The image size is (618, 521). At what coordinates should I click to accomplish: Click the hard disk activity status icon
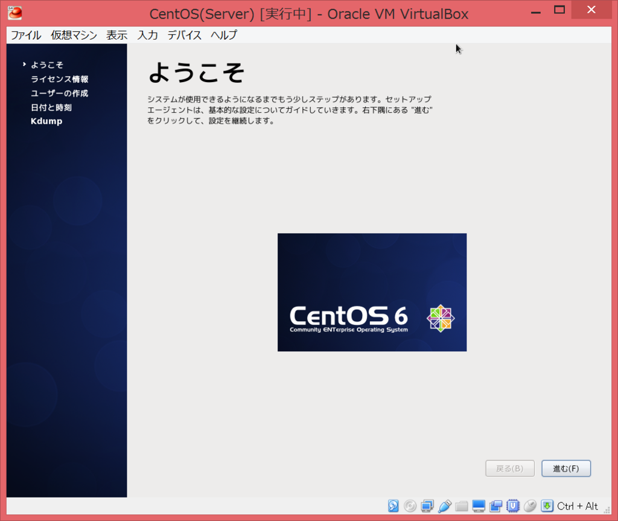click(x=393, y=506)
